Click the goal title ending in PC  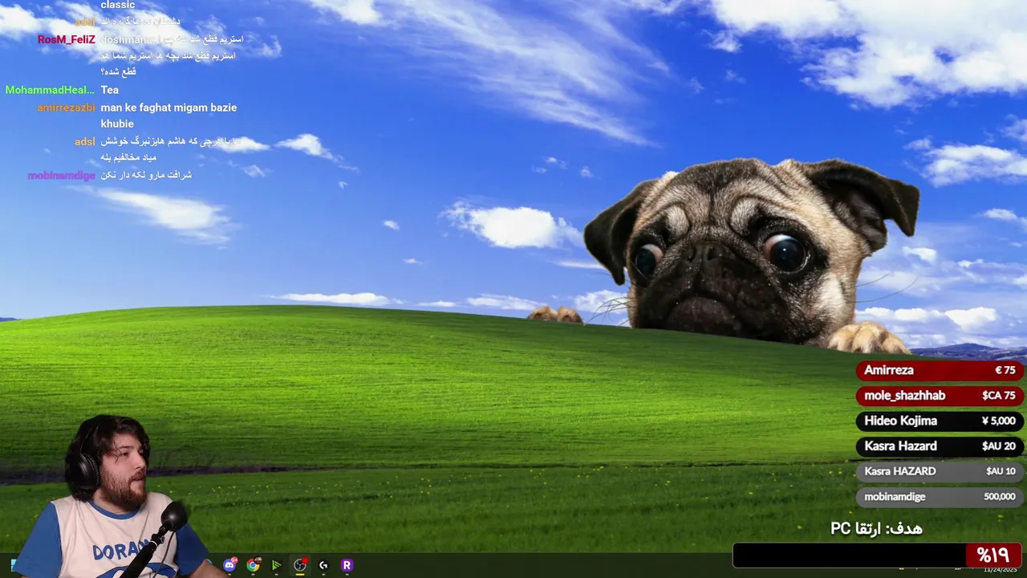click(876, 528)
